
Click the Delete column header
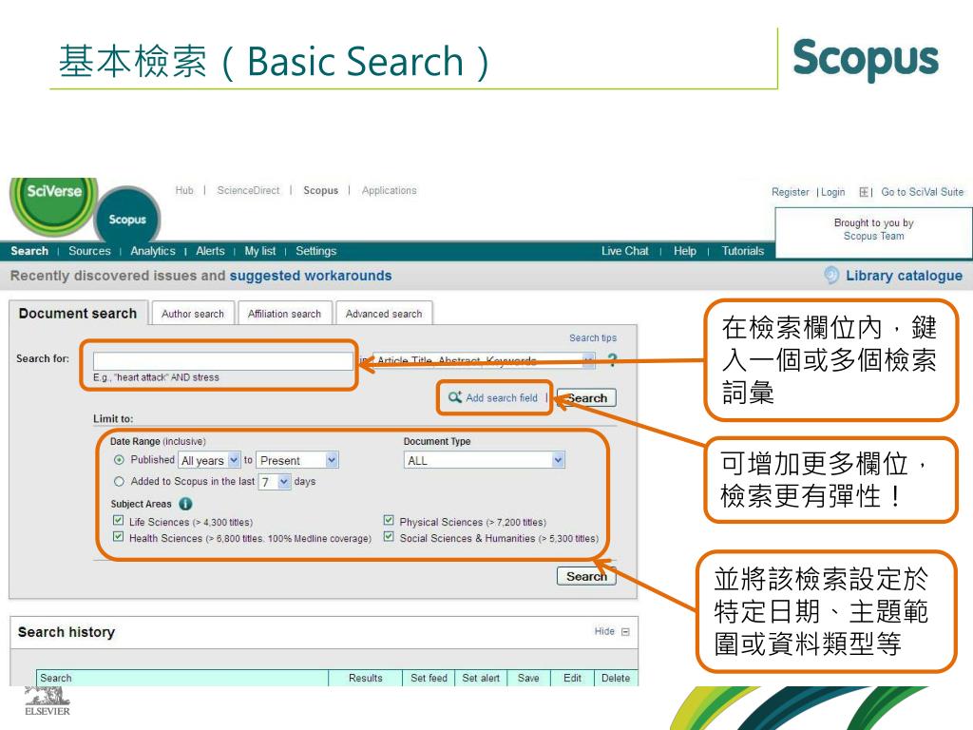click(616, 678)
